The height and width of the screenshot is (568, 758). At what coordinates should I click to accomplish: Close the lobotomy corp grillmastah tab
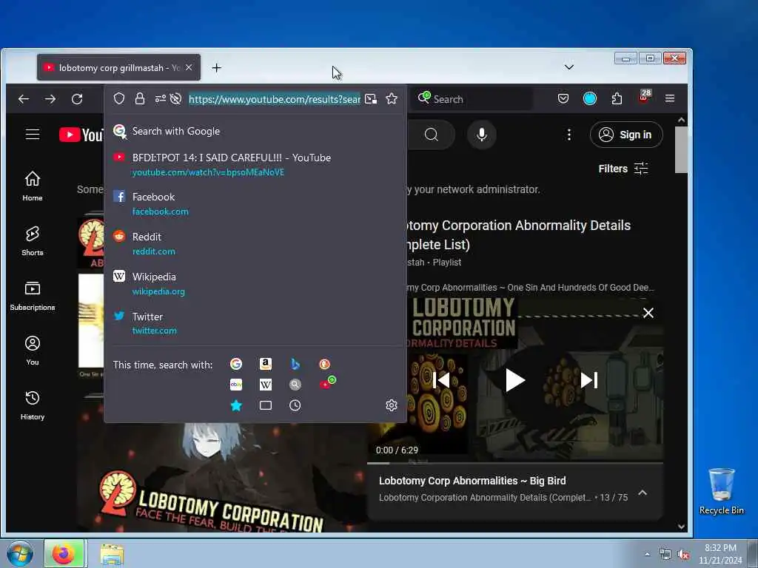pos(189,67)
